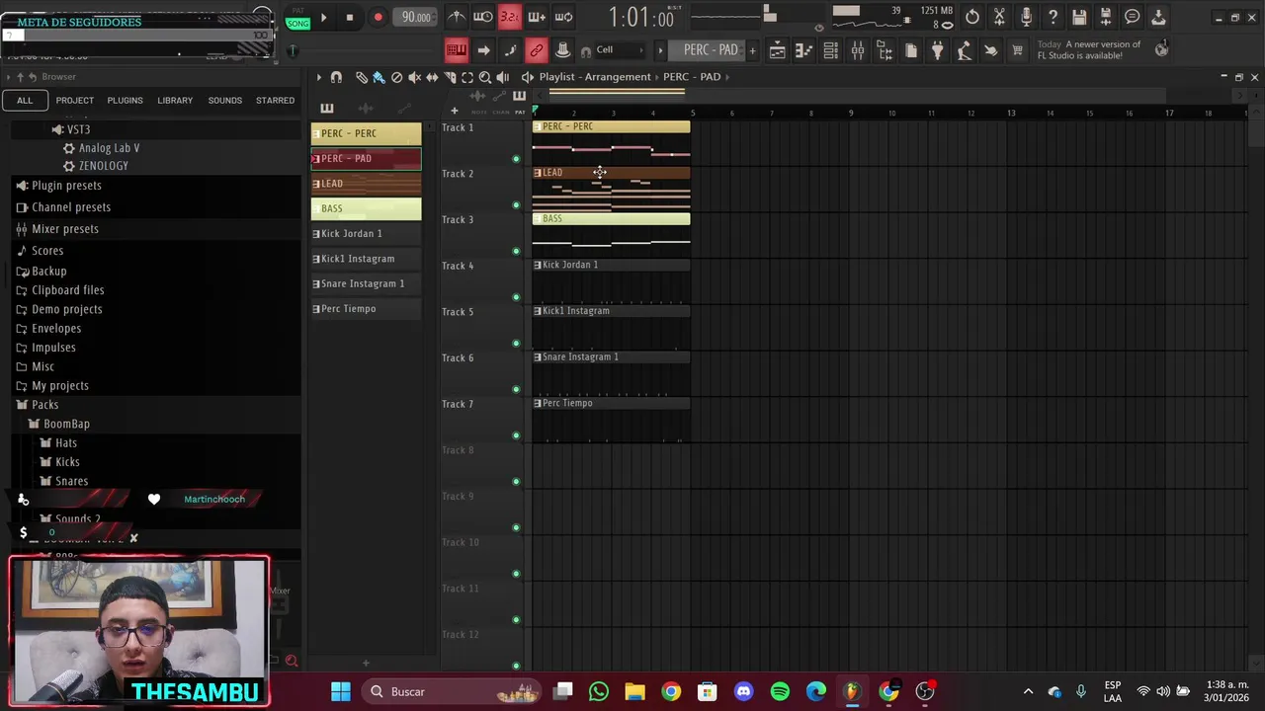This screenshot has height=711, width=1265.
Task: Mute Track 1 with its green dot
Action: click(x=516, y=159)
